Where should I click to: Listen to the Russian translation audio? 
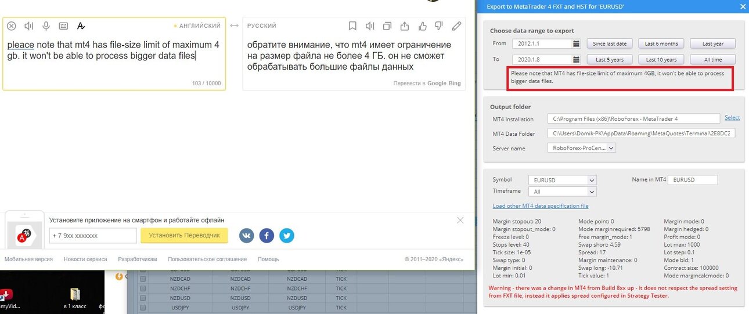coord(370,26)
